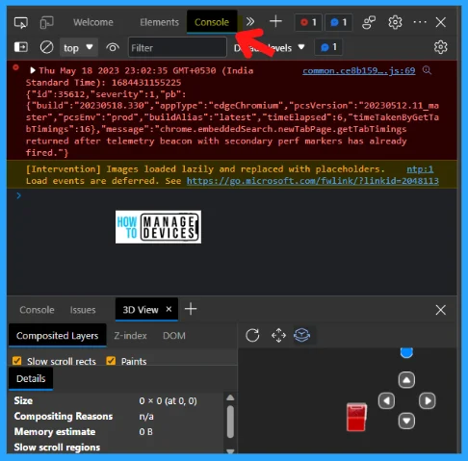Open the ntp:1 source link
Screen dimensions: 468x461
420,169
